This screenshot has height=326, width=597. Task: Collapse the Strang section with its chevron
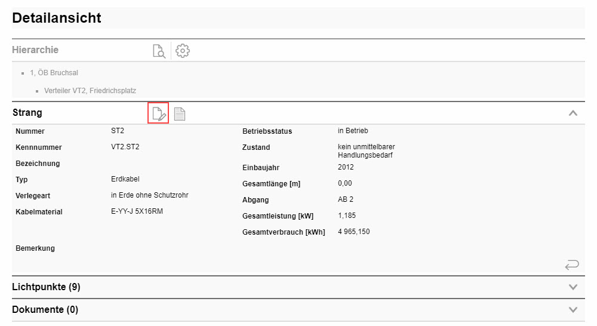(x=573, y=113)
